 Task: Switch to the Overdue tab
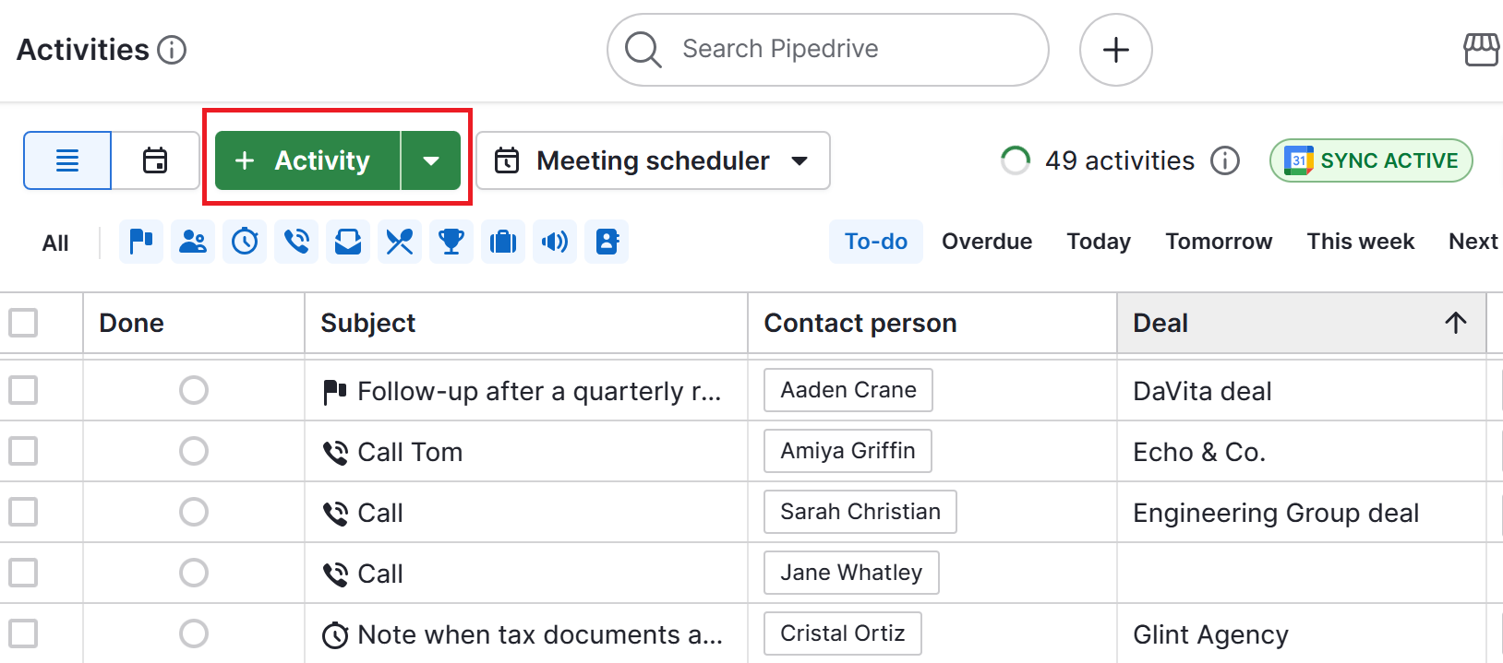point(986,241)
